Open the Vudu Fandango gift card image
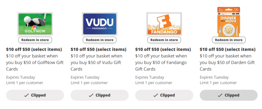This screenshot has width=262, height=109. [x=100, y=24]
